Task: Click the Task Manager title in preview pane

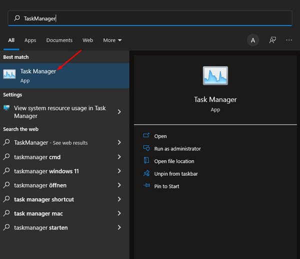Action: pyautogui.click(x=215, y=99)
